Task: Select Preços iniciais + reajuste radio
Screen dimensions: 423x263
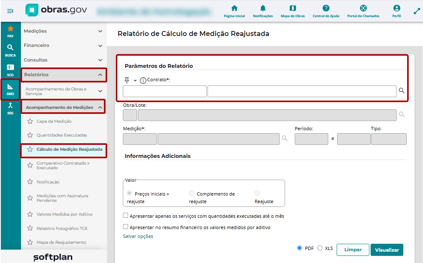Action: (x=129, y=193)
